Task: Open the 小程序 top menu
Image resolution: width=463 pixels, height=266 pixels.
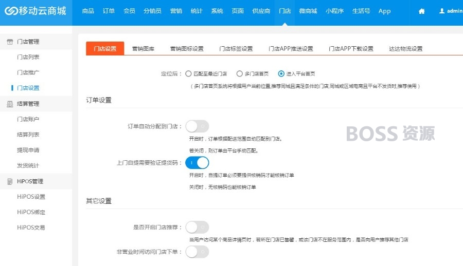Action: pos(334,11)
